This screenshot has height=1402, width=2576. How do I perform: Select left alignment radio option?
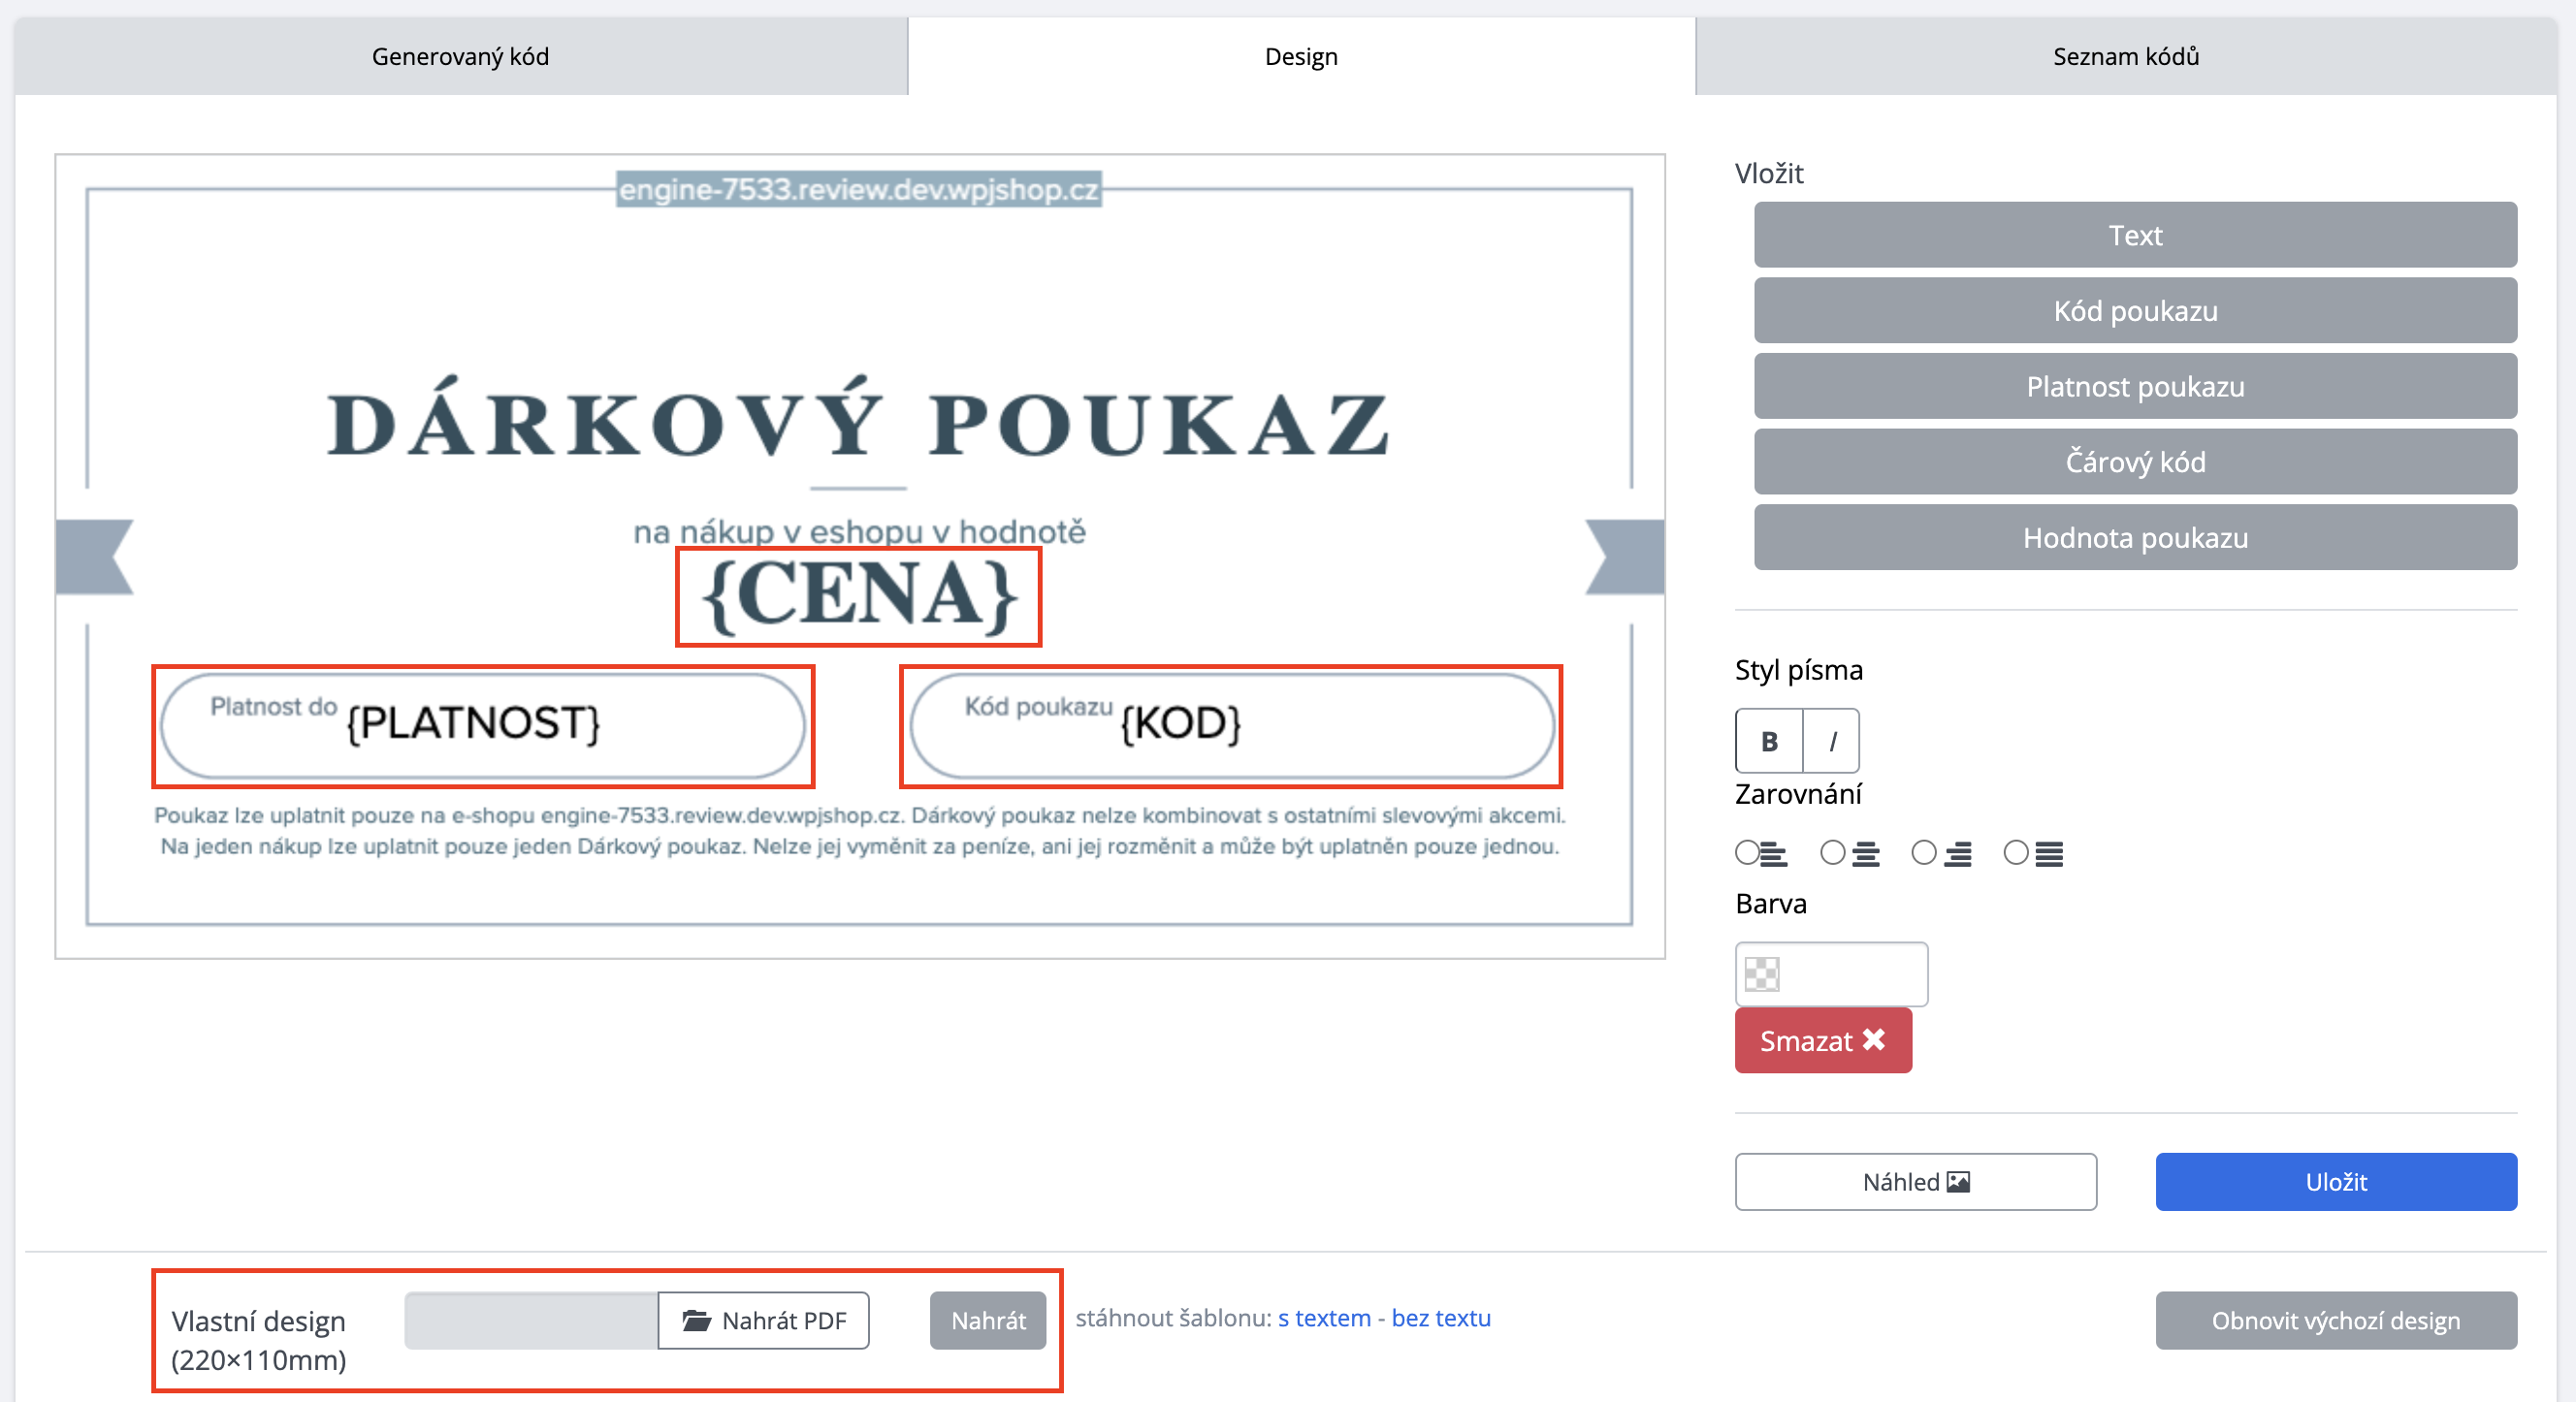pyautogui.click(x=1746, y=852)
